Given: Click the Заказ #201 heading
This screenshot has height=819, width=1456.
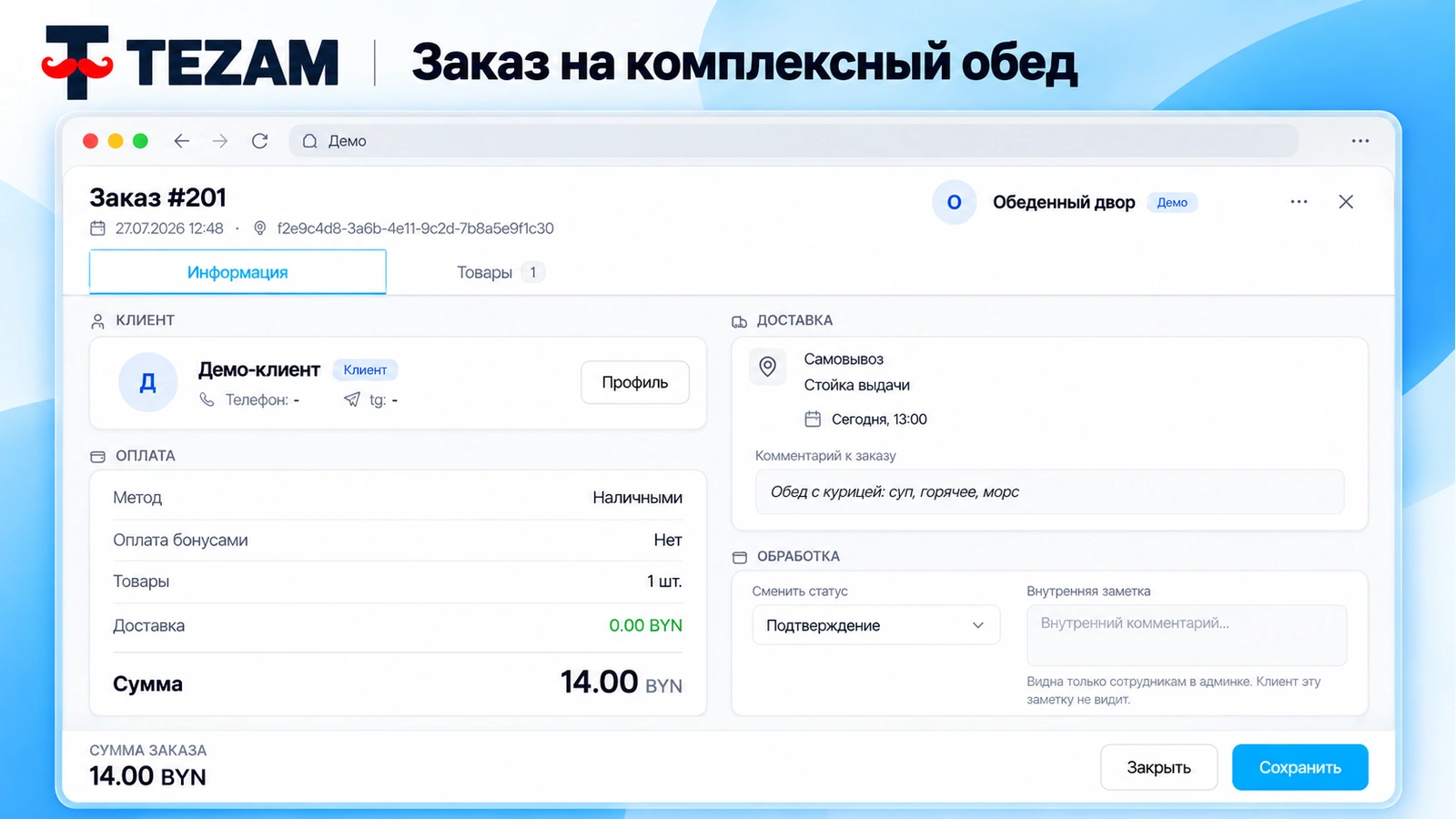Looking at the screenshot, I should 157,197.
